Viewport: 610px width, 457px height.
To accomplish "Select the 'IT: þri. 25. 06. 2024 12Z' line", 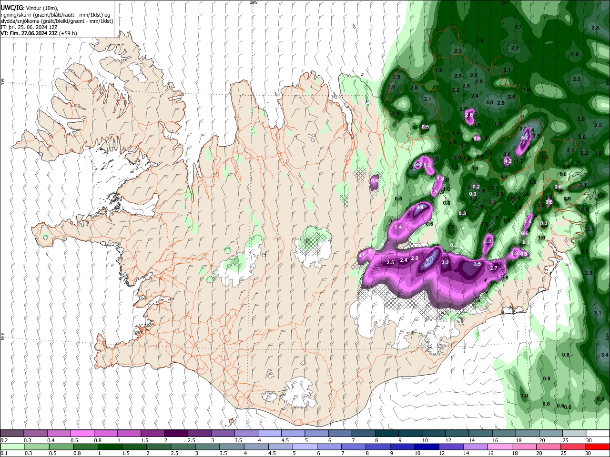I will click(x=29, y=27).
